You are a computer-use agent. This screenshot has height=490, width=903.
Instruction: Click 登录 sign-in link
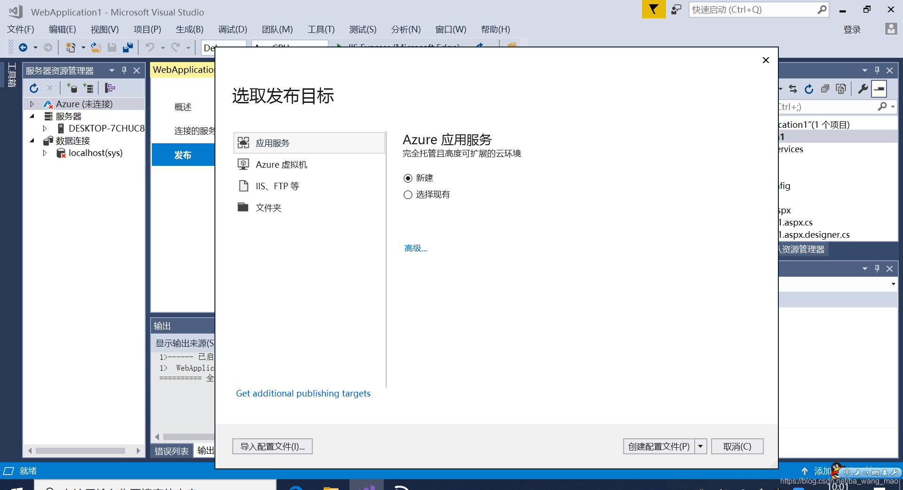[852, 30]
